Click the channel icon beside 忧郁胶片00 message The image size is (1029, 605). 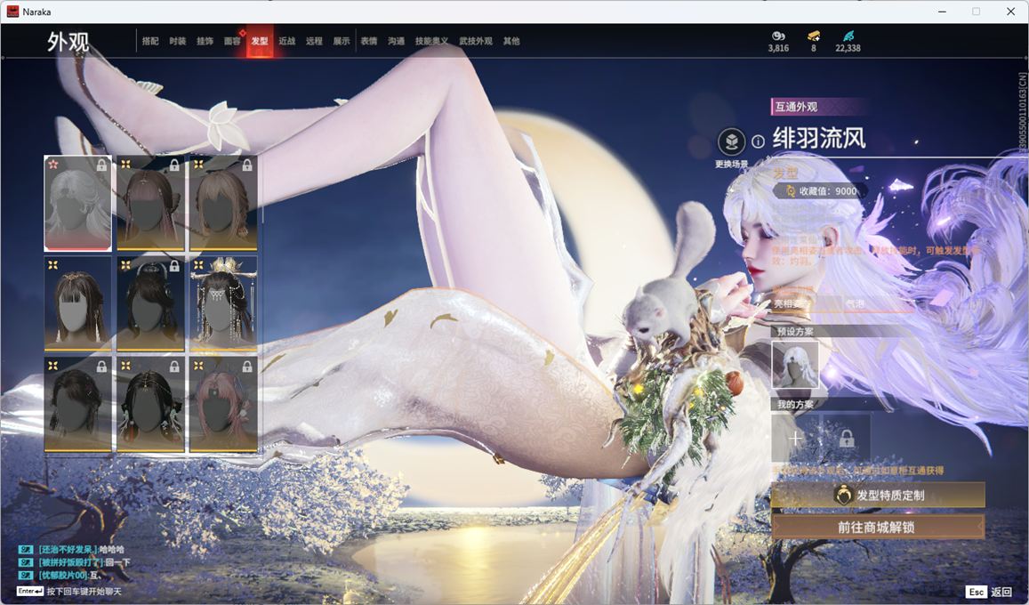(x=26, y=576)
